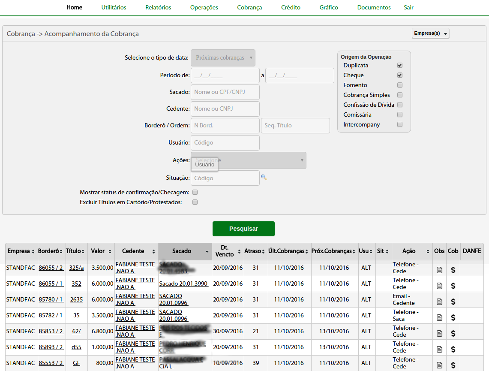Image resolution: width=489 pixels, height=371 pixels.
Task: Open the Documentos menu
Action: pos(374,7)
